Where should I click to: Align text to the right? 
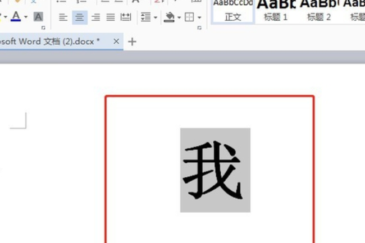coord(95,17)
